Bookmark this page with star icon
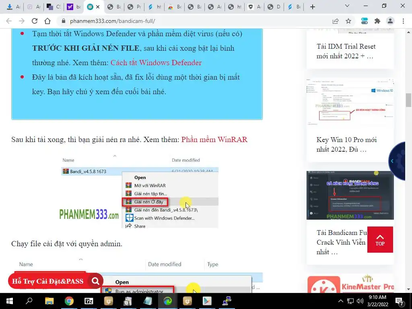Viewport: 412px width, 309px height. 348,21
